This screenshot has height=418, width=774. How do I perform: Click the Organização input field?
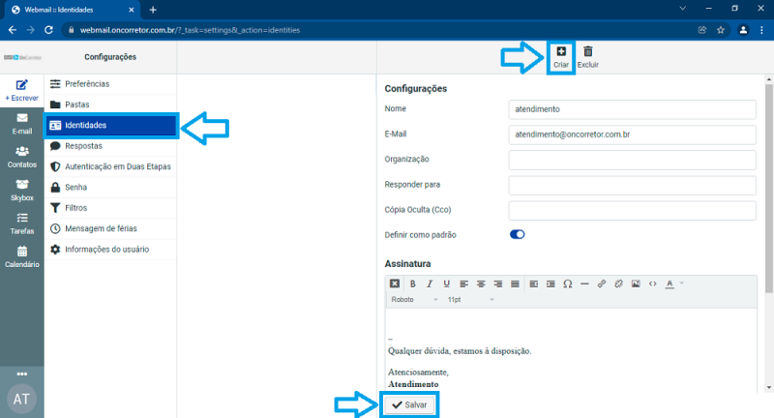[632, 159]
